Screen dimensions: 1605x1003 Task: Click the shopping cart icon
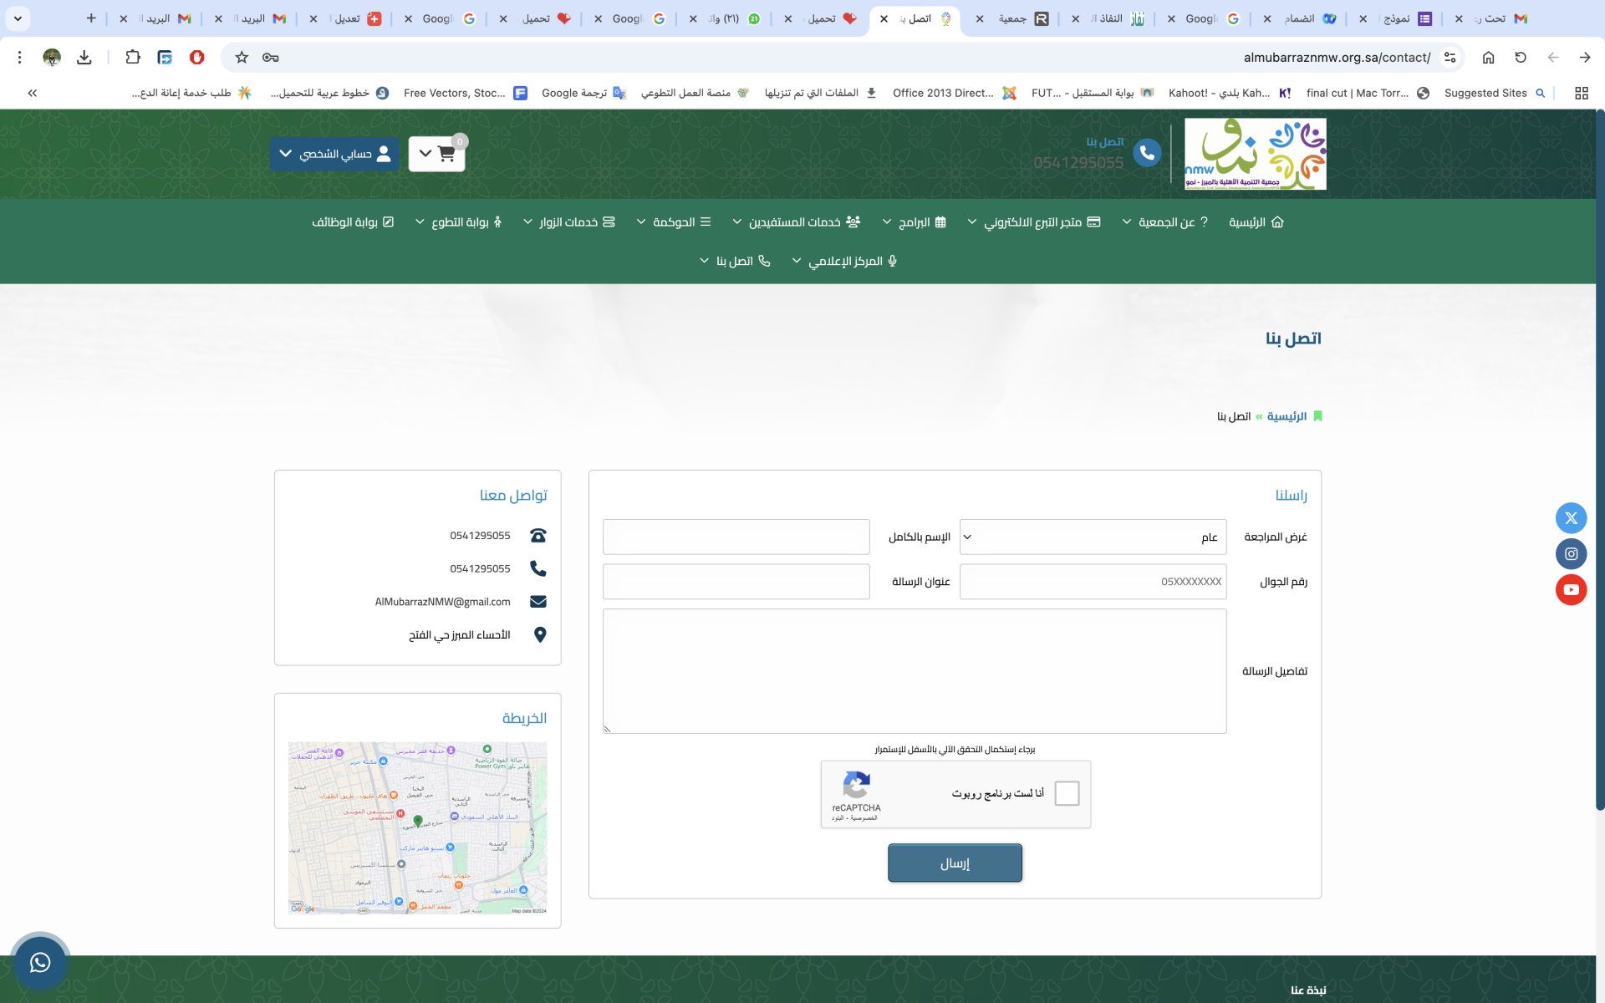pos(446,154)
